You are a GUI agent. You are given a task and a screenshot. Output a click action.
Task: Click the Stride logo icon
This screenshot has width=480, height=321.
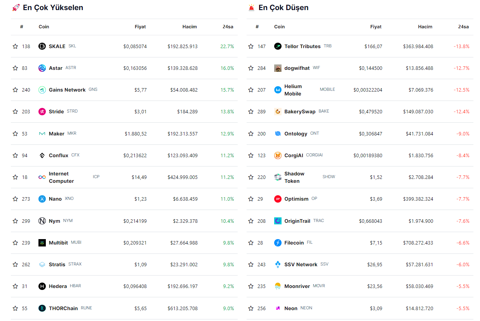[42, 112]
